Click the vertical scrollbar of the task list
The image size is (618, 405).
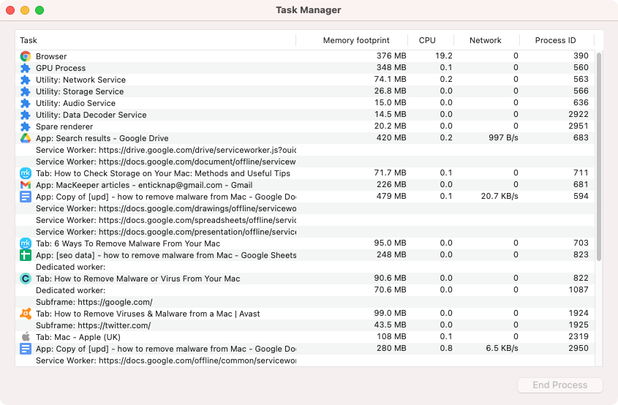(599, 156)
